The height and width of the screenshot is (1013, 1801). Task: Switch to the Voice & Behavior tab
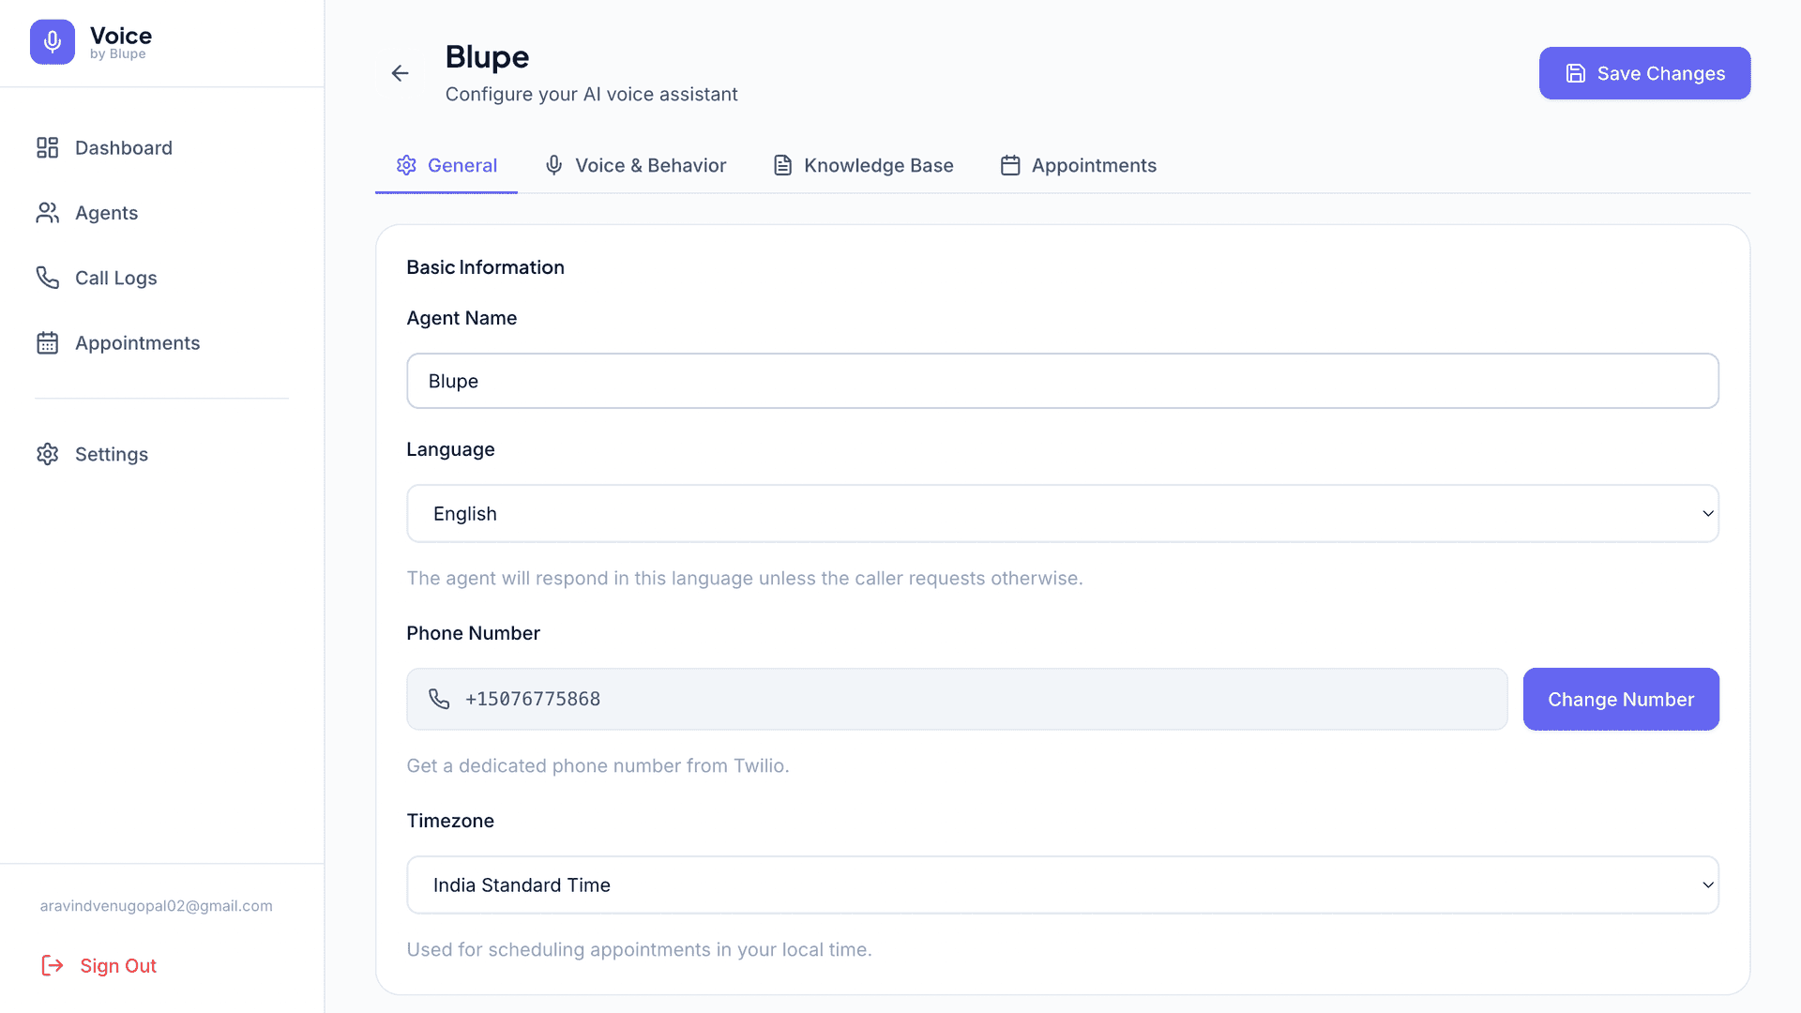635,165
